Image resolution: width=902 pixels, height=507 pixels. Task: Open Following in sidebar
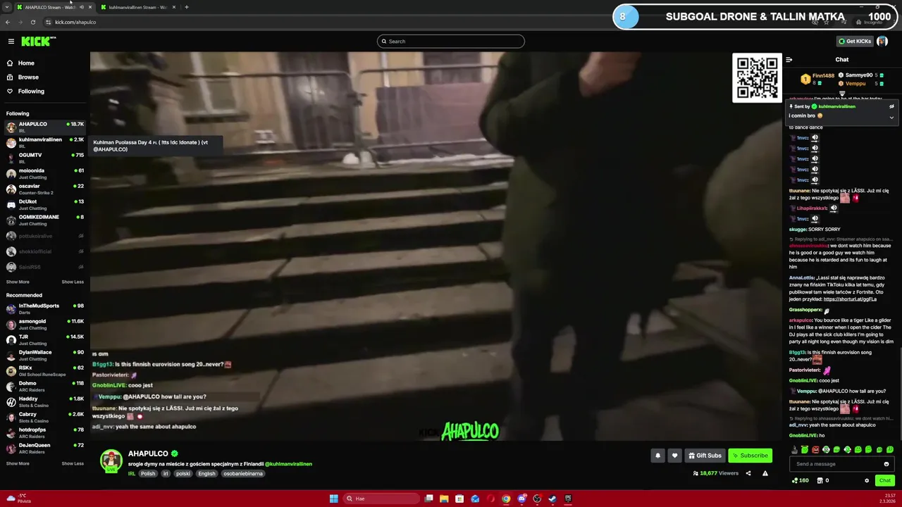click(x=31, y=92)
